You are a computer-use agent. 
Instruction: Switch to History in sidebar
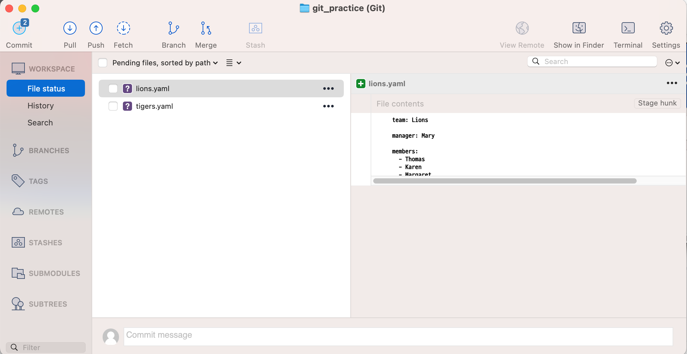41,106
